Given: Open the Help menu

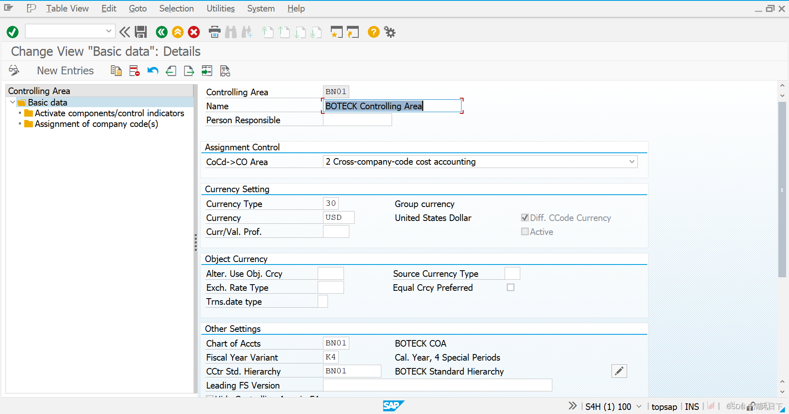Looking at the screenshot, I should tap(296, 8).
